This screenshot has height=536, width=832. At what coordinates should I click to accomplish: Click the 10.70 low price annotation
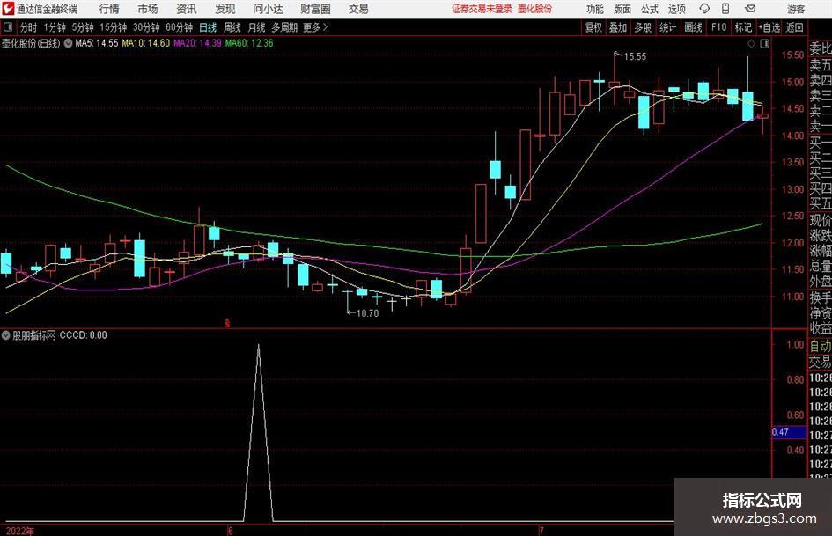[367, 313]
